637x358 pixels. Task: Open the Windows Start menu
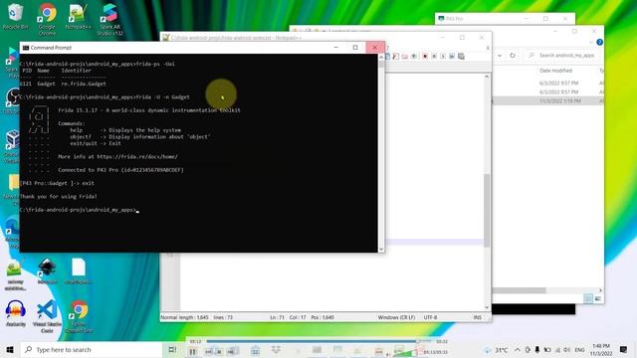[10, 349]
